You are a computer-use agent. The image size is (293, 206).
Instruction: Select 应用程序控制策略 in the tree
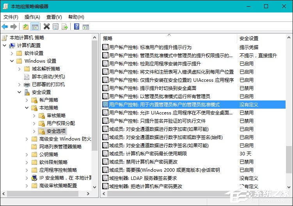click(58, 170)
